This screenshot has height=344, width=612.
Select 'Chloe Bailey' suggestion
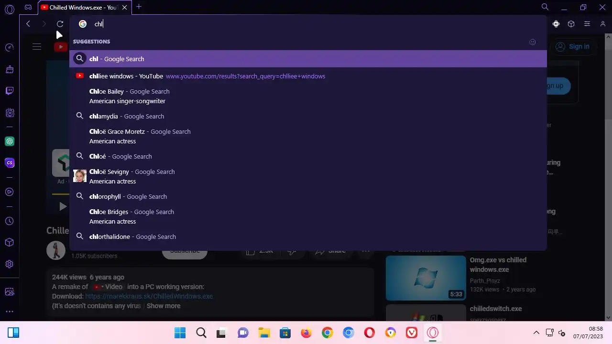(x=308, y=96)
